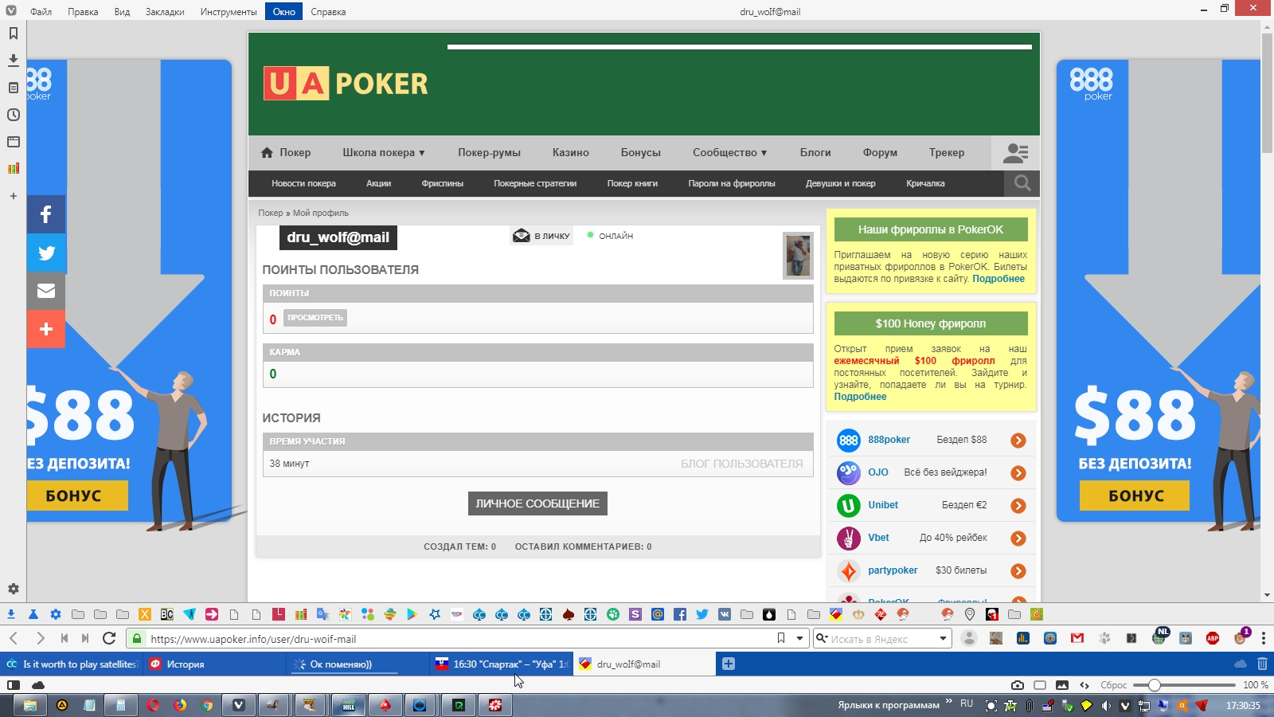This screenshot has height=717, width=1274.
Task: Open the Справка menu
Action: pyautogui.click(x=328, y=12)
